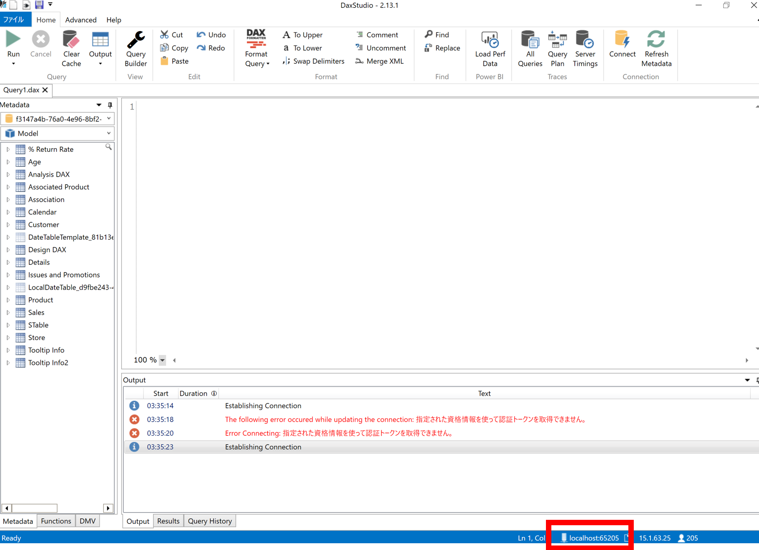Expand the Sales table
The image size is (759, 550).
point(8,313)
